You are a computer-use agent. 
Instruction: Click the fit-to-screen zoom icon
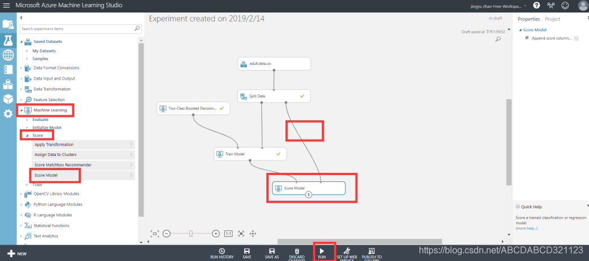pyautogui.click(x=154, y=233)
